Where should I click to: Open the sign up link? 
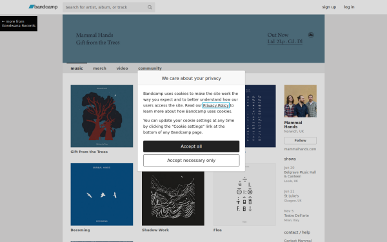click(329, 7)
